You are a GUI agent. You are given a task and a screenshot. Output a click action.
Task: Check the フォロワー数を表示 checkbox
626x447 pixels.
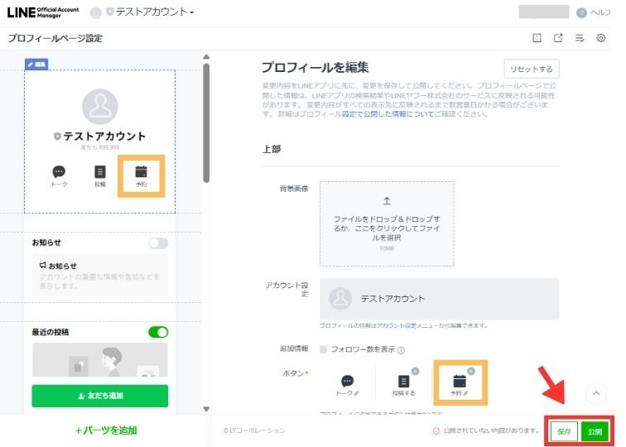point(324,349)
